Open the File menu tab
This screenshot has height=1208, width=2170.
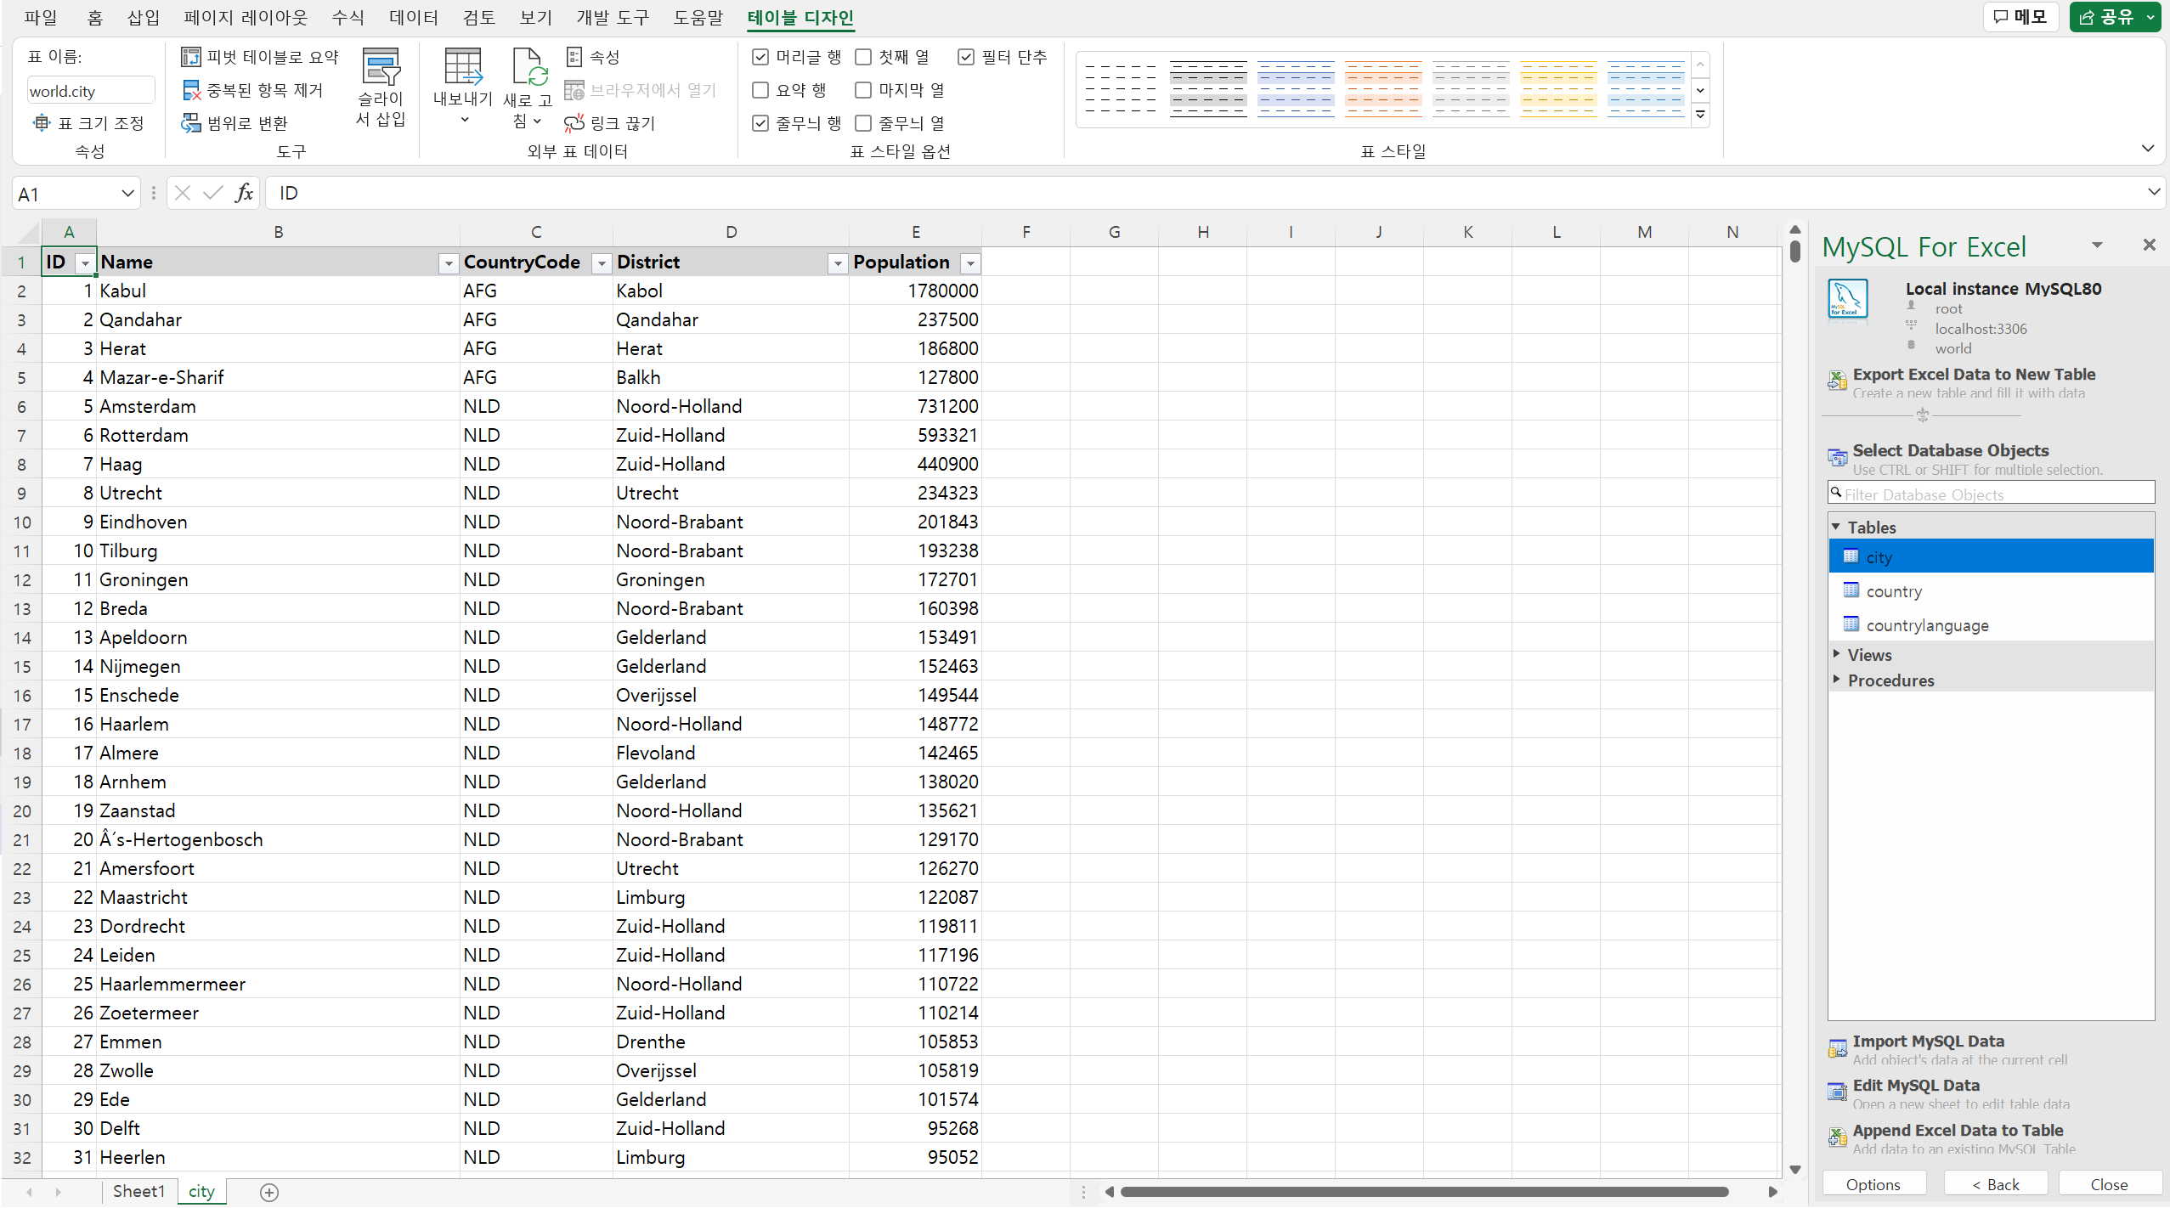click(40, 17)
